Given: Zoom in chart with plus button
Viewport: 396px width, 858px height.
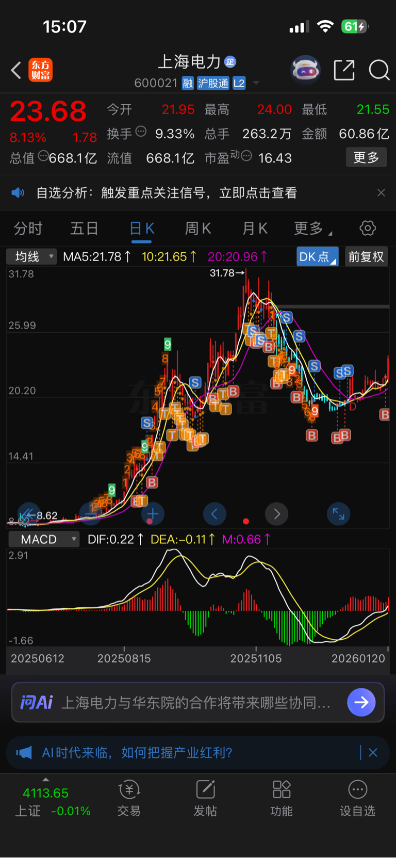Looking at the screenshot, I should coord(153,514).
